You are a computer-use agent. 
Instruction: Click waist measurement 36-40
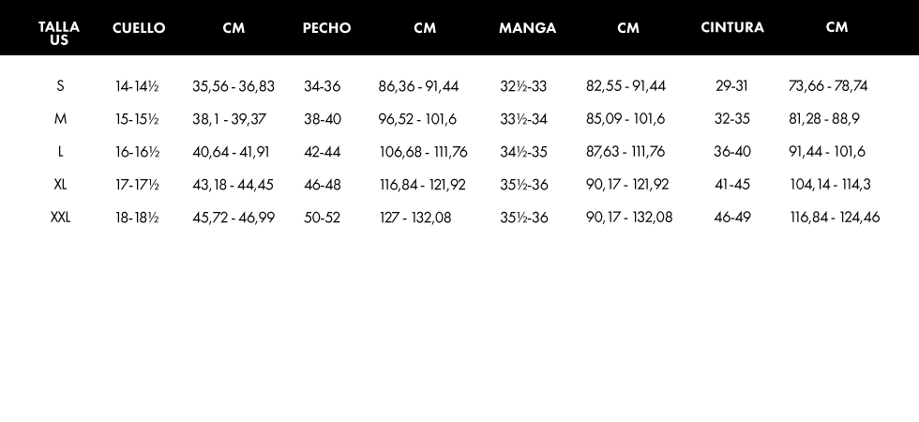click(732, 152)
